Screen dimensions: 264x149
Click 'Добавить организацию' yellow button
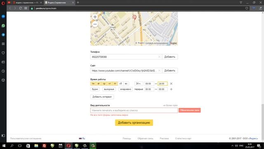point(134,123)
